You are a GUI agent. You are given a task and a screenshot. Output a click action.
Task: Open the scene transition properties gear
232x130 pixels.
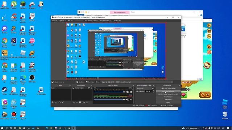[x=153, y=88]
